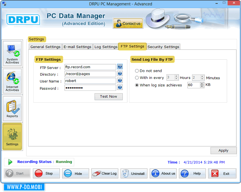Open the Reports section
241x192 pixels.
(12, 109)
